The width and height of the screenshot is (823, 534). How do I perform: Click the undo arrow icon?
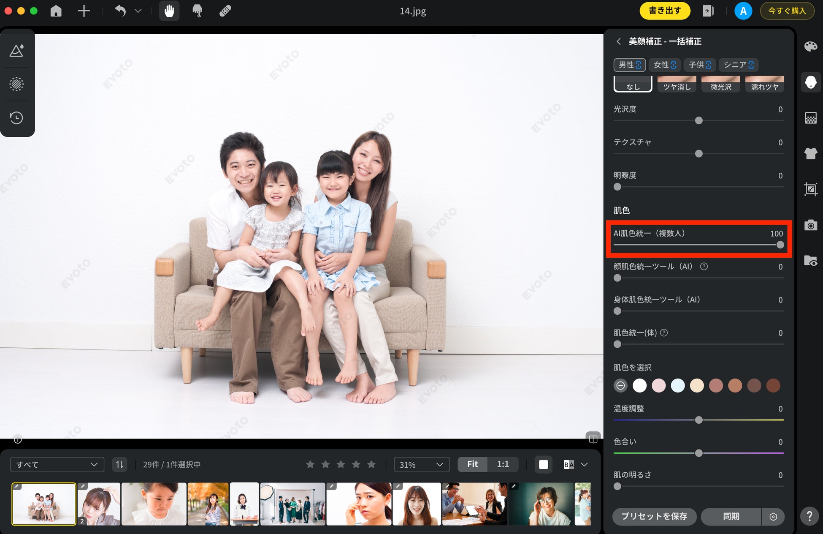(x=120, y=11)
